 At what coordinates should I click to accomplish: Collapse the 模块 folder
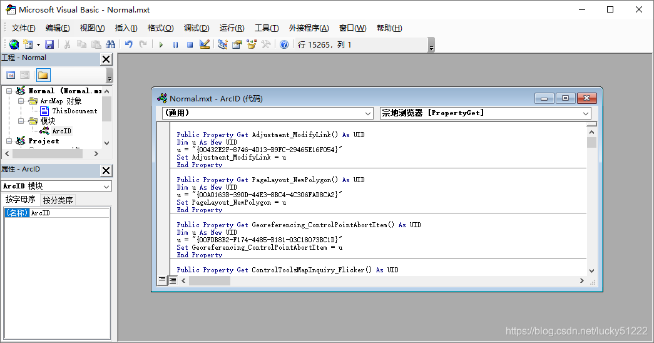(x=21, y=121)
